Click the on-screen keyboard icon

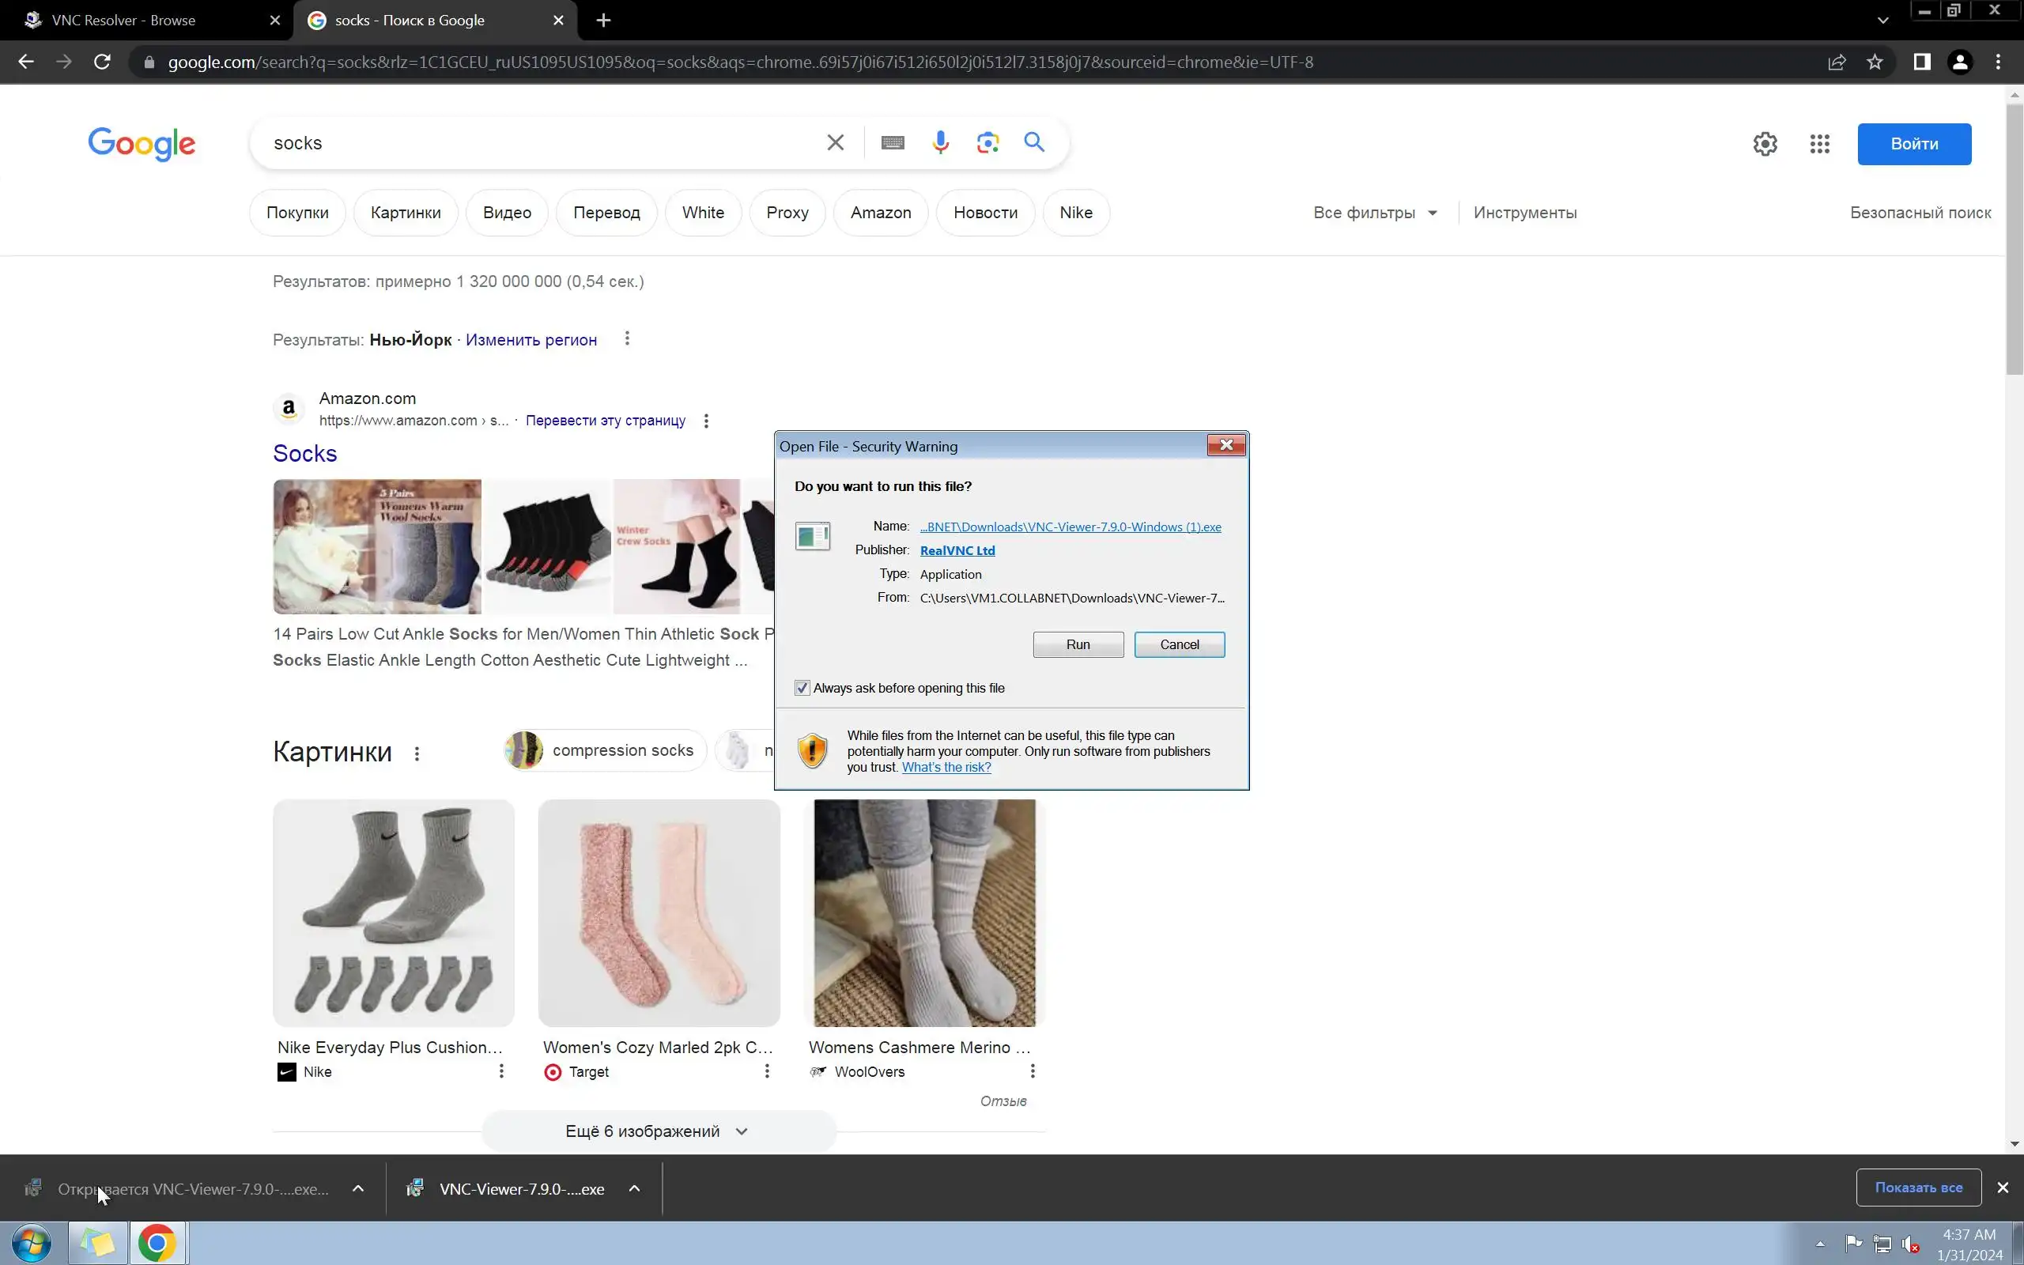coord(893,143)
